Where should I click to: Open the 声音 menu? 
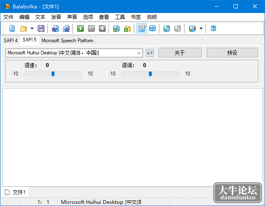click(x=72, y=17)
